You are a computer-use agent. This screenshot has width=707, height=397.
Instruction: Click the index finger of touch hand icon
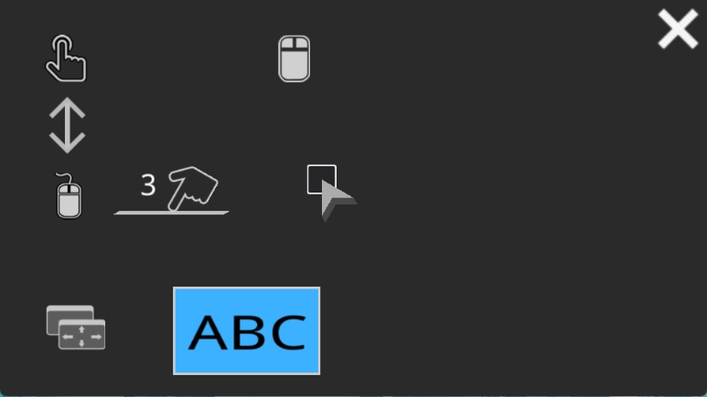[x=62, y=49]
